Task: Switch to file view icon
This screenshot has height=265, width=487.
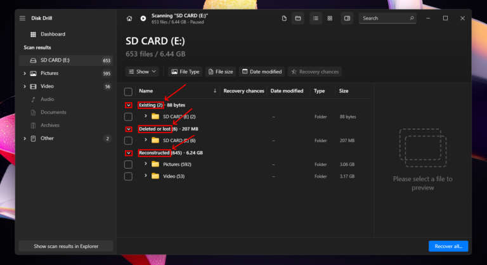Action: [284, 18]
